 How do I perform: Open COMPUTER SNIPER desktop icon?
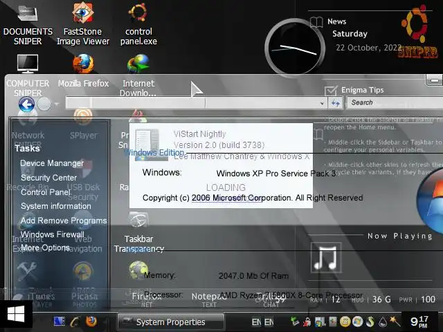click(28, 75)
